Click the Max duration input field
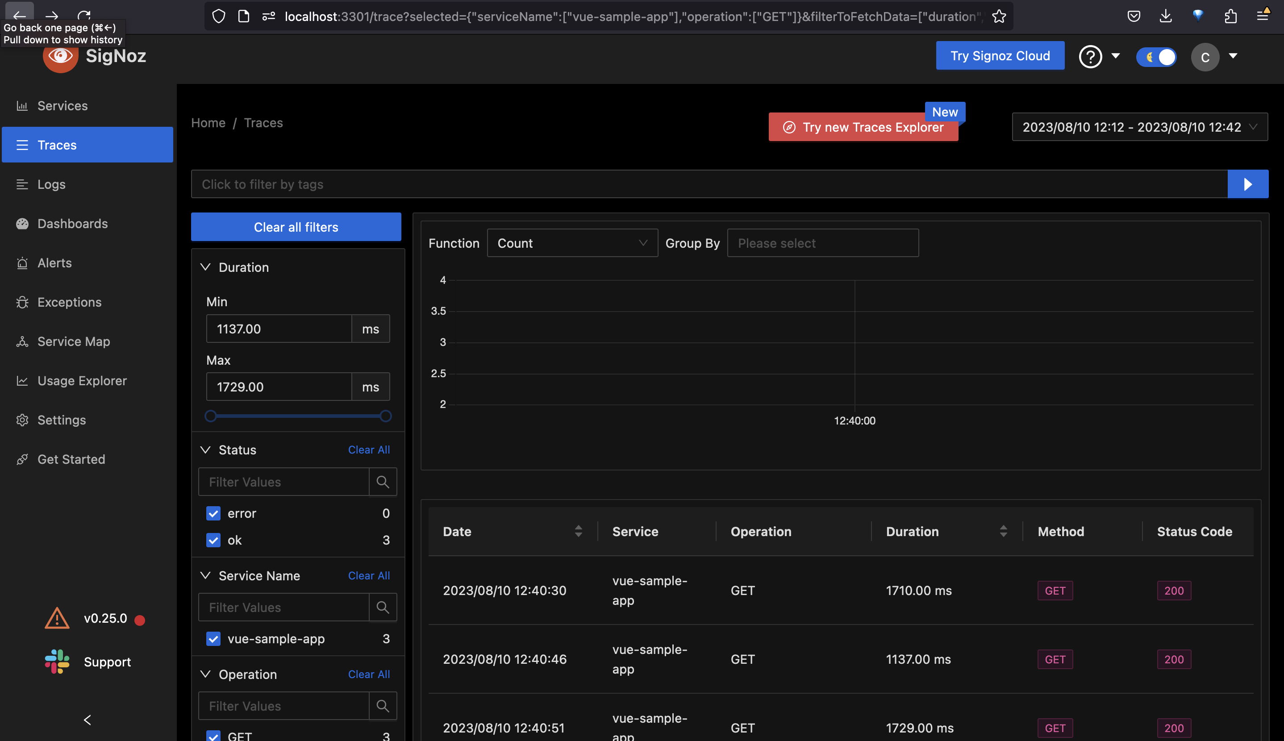This screenshot has height=741, width=1284. click(x=279, y=386)
